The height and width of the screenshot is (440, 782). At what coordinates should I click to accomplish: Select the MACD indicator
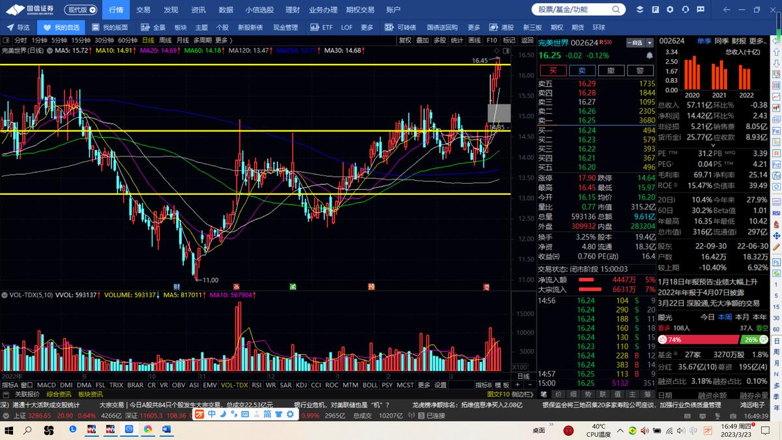[46, 385]
